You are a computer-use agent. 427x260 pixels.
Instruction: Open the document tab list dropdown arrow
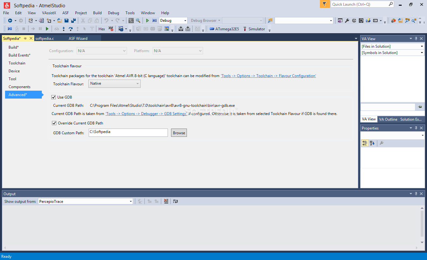click(x=356, y=39)
